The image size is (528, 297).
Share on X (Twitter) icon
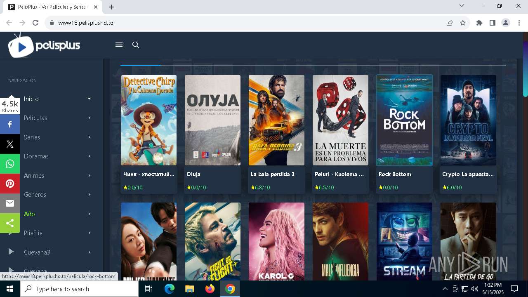click(10, 144)
